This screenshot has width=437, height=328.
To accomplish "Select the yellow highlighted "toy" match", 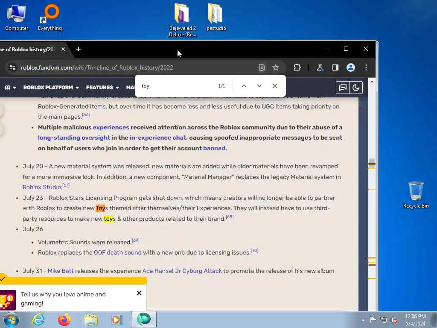I will pos(108,219).
